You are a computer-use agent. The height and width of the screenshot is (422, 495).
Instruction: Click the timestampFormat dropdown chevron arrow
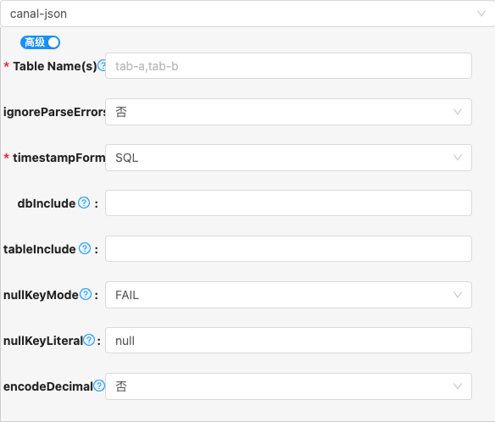point(458,157)
